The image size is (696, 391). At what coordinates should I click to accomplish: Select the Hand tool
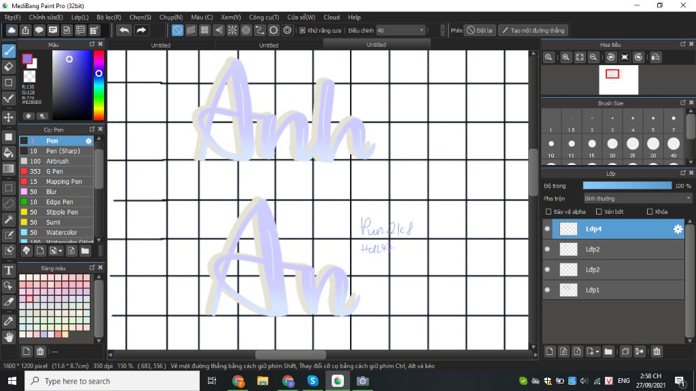8,337
